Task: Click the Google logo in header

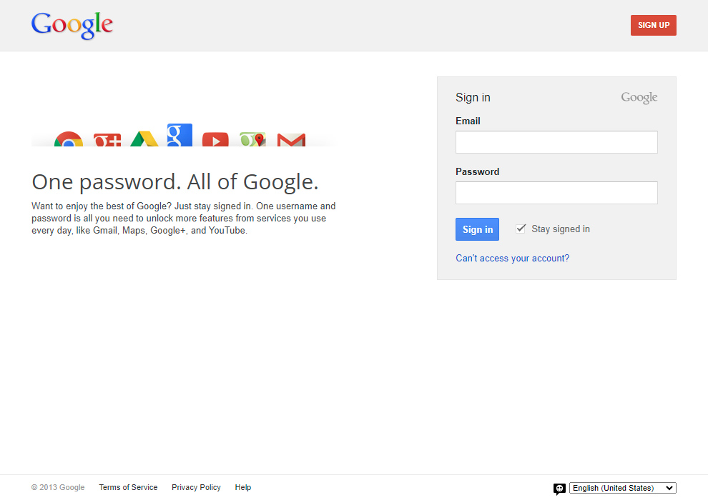Action: [72, 25]
